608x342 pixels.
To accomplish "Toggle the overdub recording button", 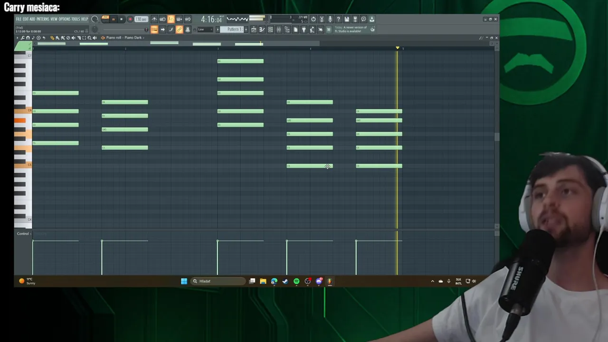I will coord(179,19).
